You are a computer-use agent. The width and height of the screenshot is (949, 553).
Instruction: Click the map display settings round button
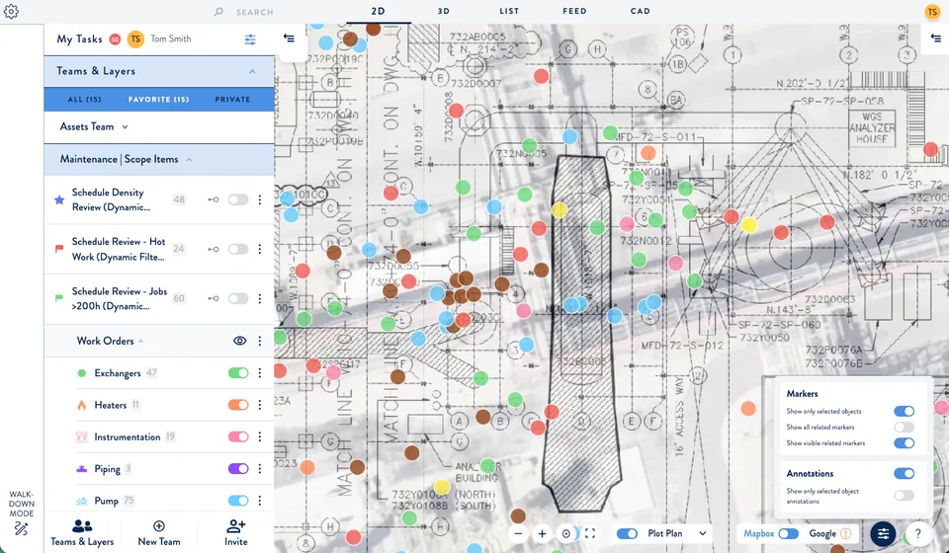tap(883, 533)
